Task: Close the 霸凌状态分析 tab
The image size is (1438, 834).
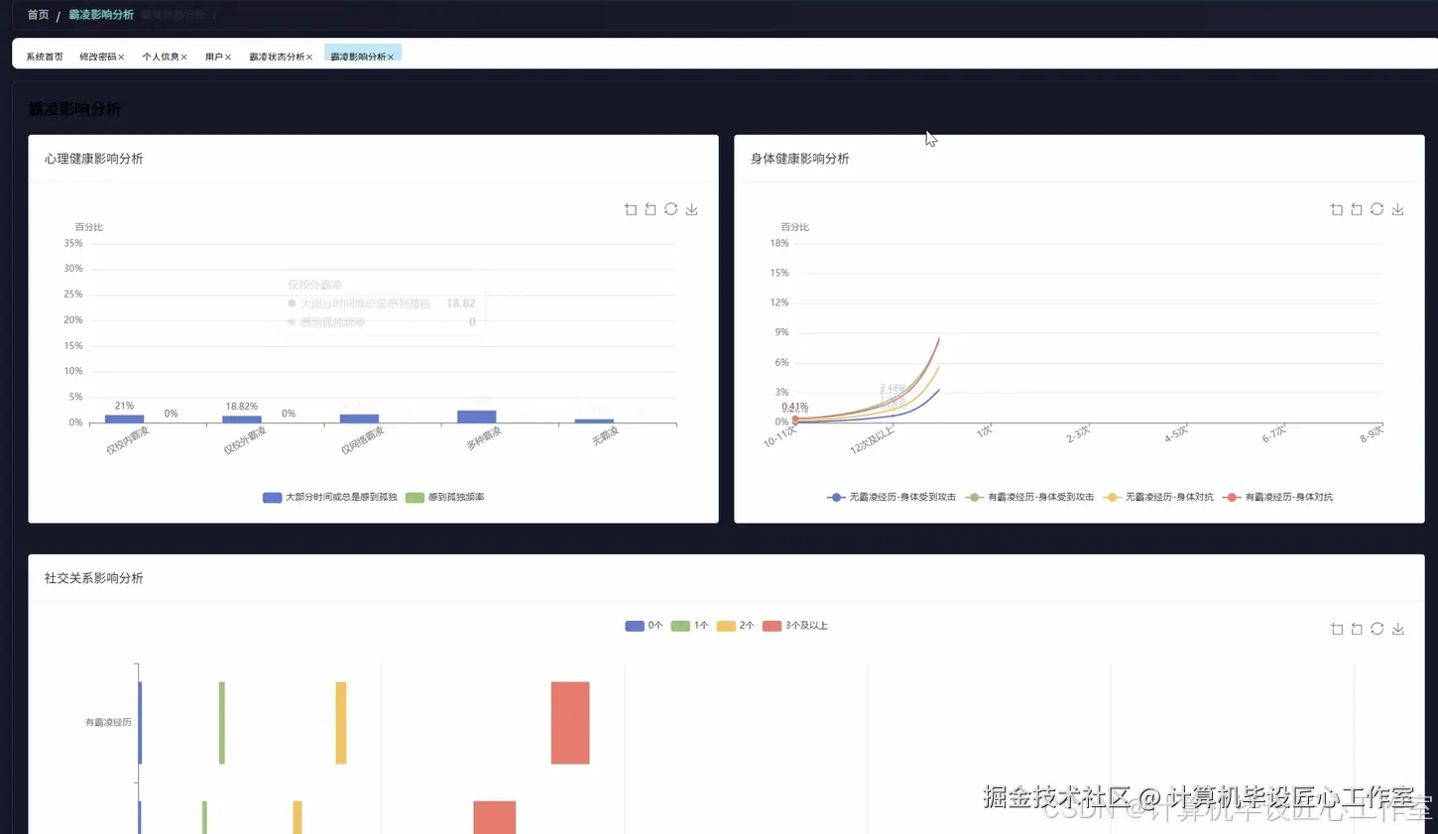Action: click(309, 58)
